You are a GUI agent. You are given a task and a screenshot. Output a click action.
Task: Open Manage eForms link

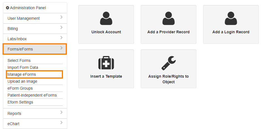(x=22, y=74)
